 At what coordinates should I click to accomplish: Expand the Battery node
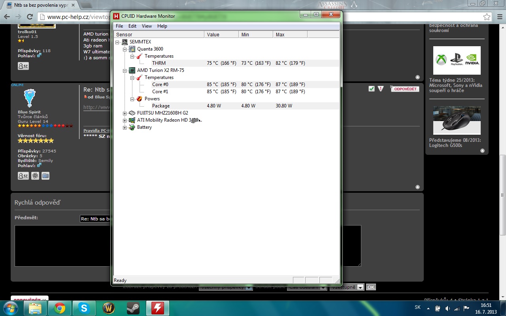click(125, 127)
